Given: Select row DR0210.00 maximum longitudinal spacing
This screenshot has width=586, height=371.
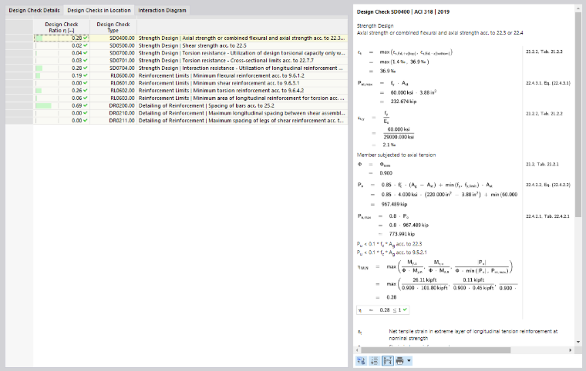Looking at the screenshot, I should tap(190, 113).
